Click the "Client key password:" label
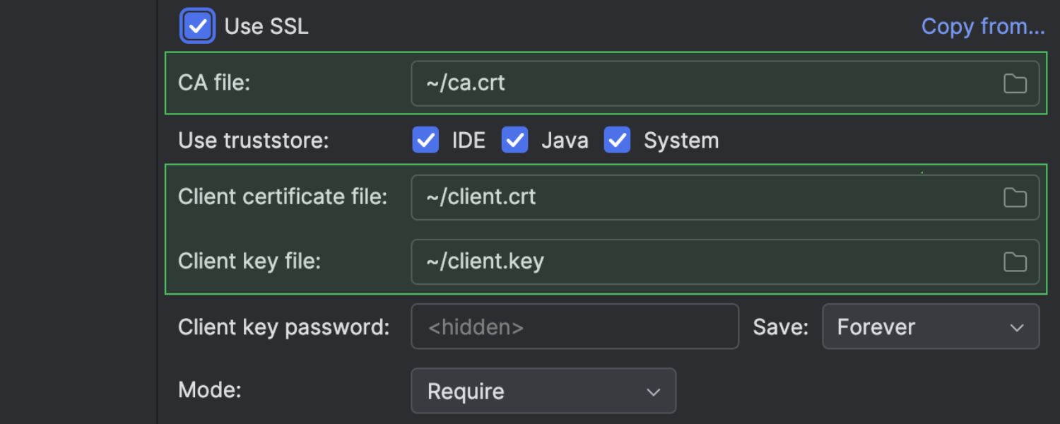The width and height of the screenshot is (1060, 424). pyautogui.click(x=283, y=327)
